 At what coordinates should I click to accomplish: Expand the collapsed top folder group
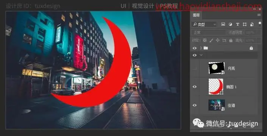201,48
